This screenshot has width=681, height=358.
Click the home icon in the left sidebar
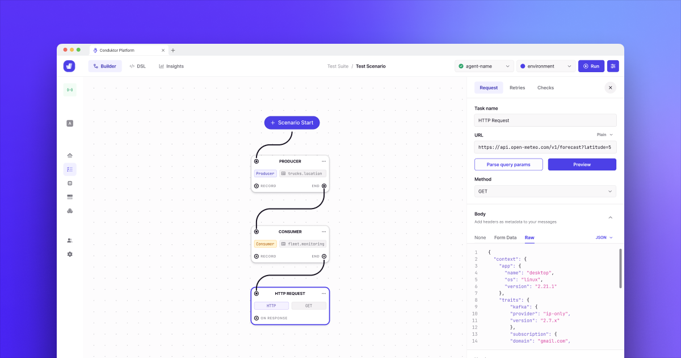[69, 155]
